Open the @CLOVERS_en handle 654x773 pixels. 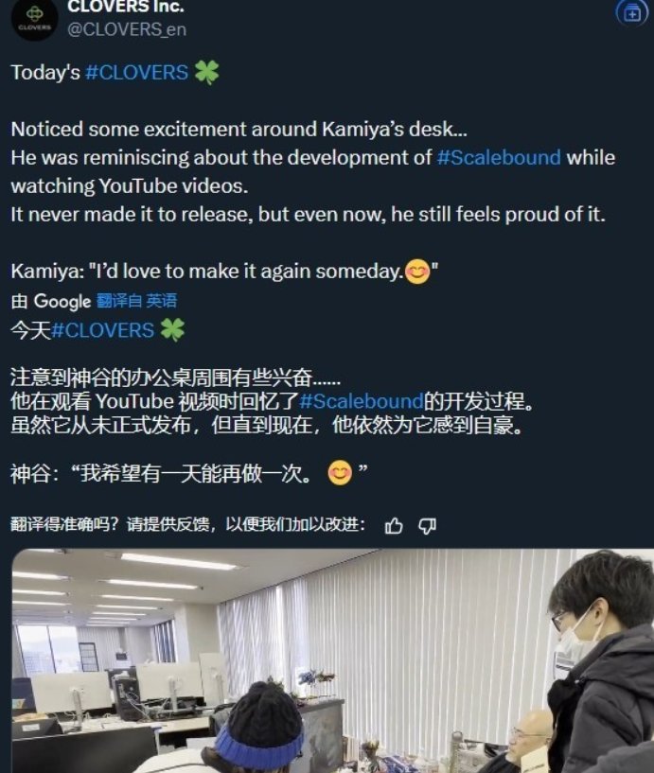click(x=127, y=29)
